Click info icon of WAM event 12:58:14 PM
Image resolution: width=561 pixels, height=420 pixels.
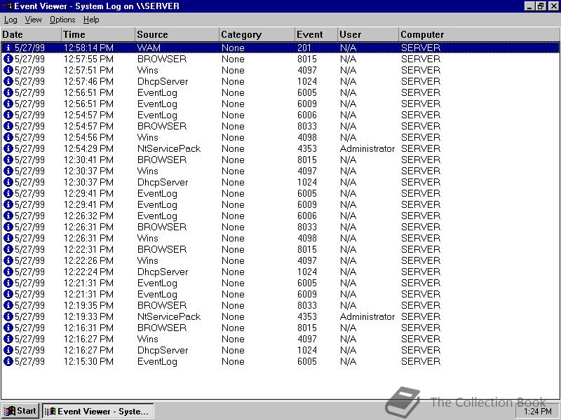pyautogui.click(x=8, y=48)
